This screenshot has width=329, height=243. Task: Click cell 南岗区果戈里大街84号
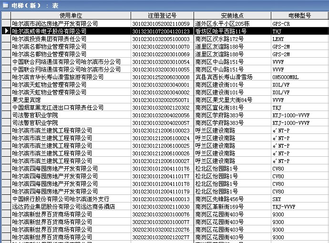(232, 100)
